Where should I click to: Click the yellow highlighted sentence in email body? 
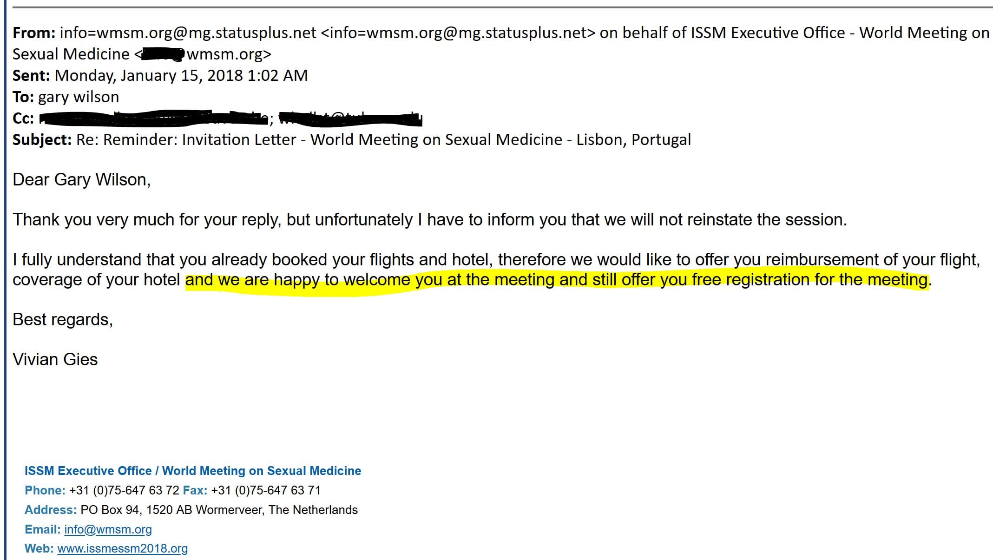tap(556, 280)
